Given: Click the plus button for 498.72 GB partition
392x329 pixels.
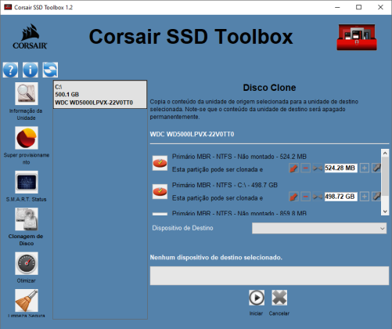Looking at the screenshot, I should pyautogui.click(x=365, y=197).
